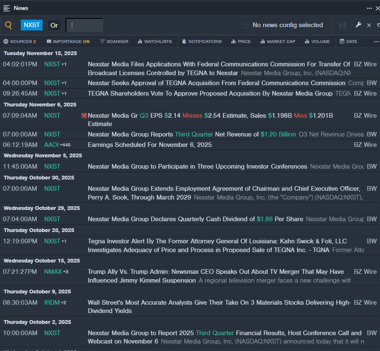The height and width of the screenshot is (351, 380).
Task: Click the search magnifier icon
Action: click(8, 25)
